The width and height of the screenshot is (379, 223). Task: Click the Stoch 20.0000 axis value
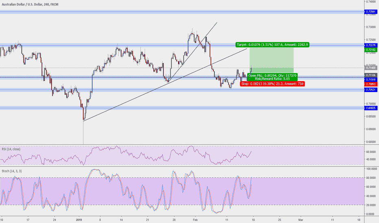pyautogui.click(x=371, y=205)
